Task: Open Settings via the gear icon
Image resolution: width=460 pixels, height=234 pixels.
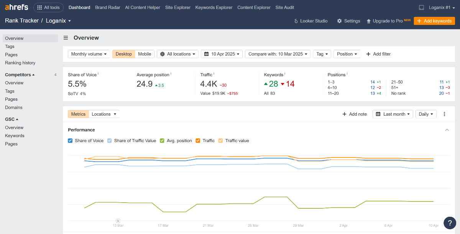Action: pyautogui.click(x=339, y=21)
